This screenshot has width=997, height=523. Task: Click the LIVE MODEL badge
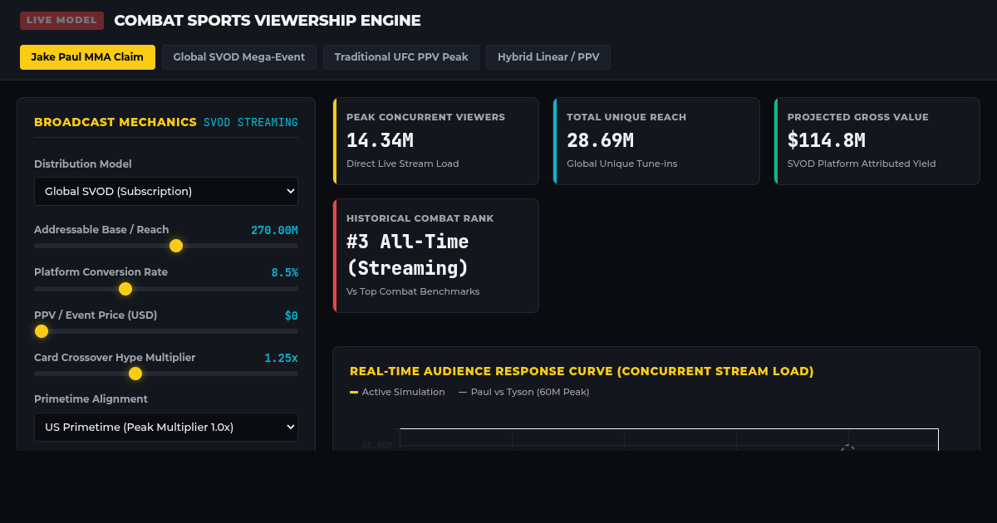[61, 21]
